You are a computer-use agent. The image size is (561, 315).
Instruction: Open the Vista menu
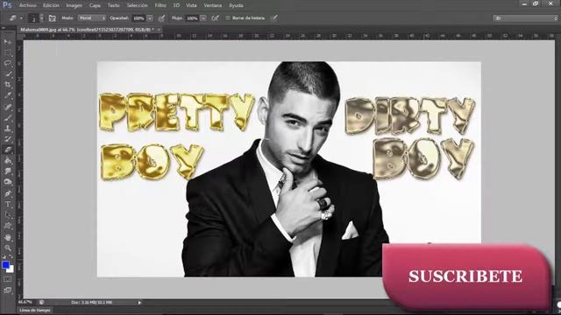pos(191,5)
